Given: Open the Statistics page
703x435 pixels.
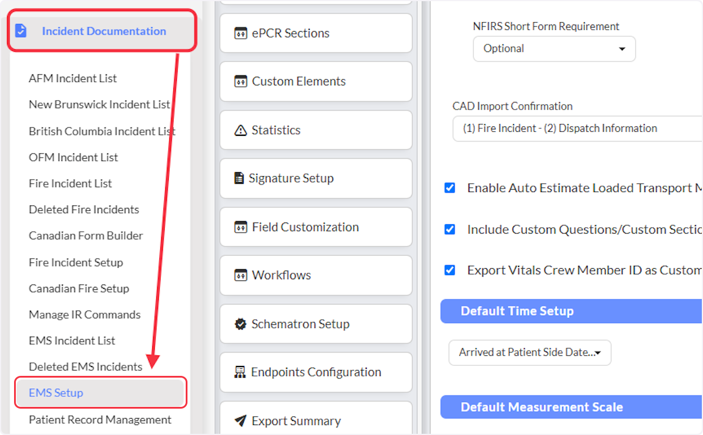Looking at the screenshot, I should [316, 130].
